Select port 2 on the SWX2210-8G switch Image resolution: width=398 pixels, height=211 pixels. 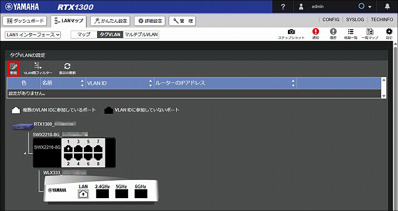click(68, 157)
